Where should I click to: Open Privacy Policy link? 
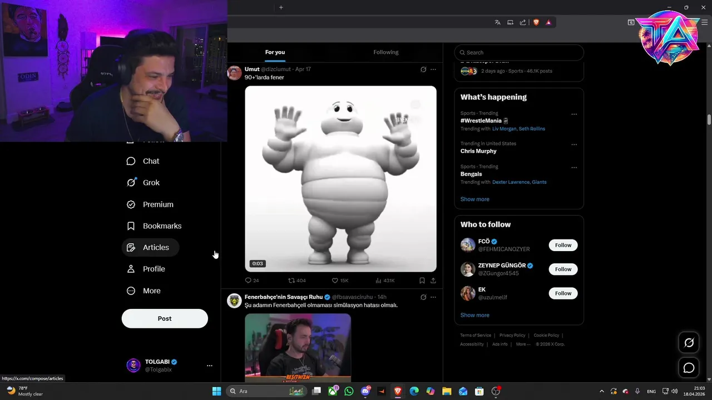(512, 336)
